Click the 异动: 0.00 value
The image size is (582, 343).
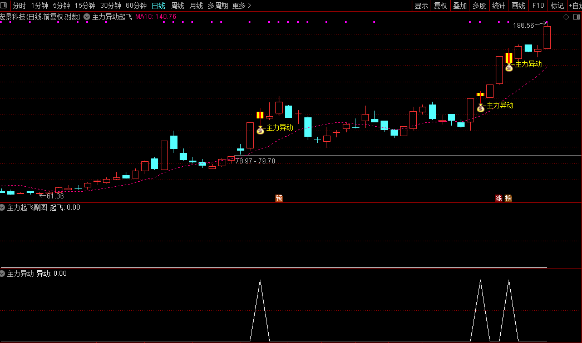coord(52,274)
